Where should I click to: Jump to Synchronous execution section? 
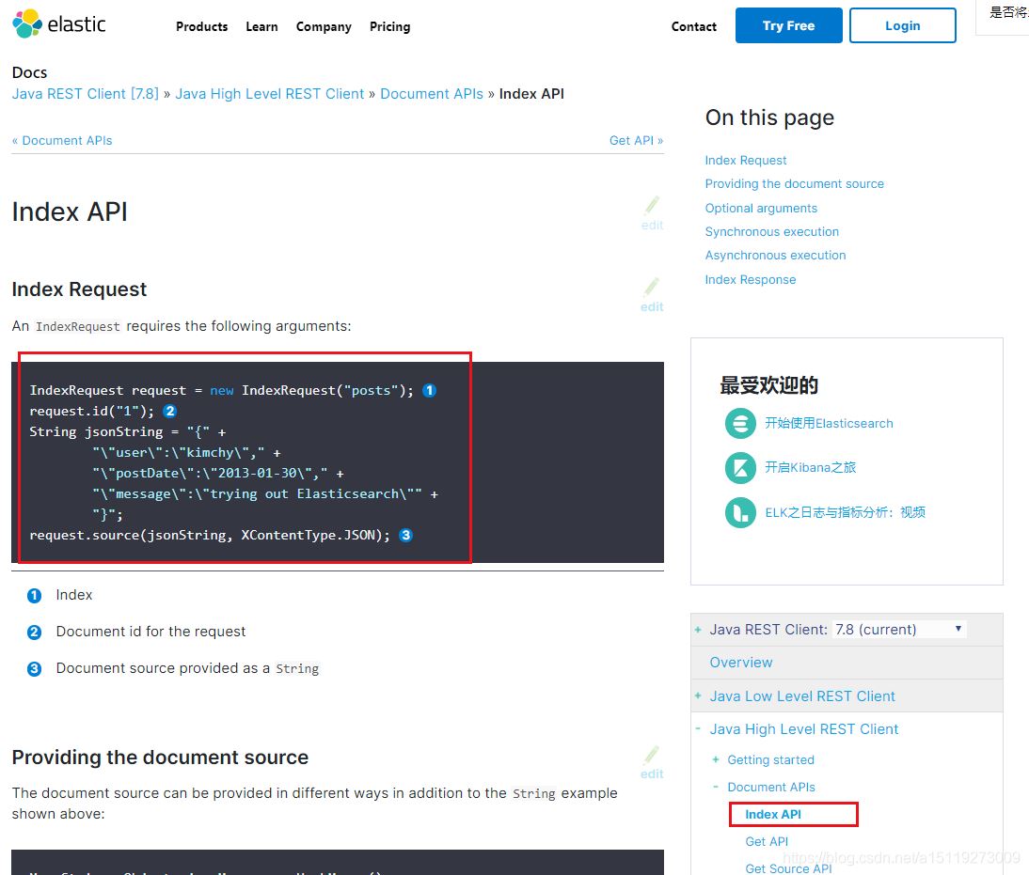pos(771,231)
